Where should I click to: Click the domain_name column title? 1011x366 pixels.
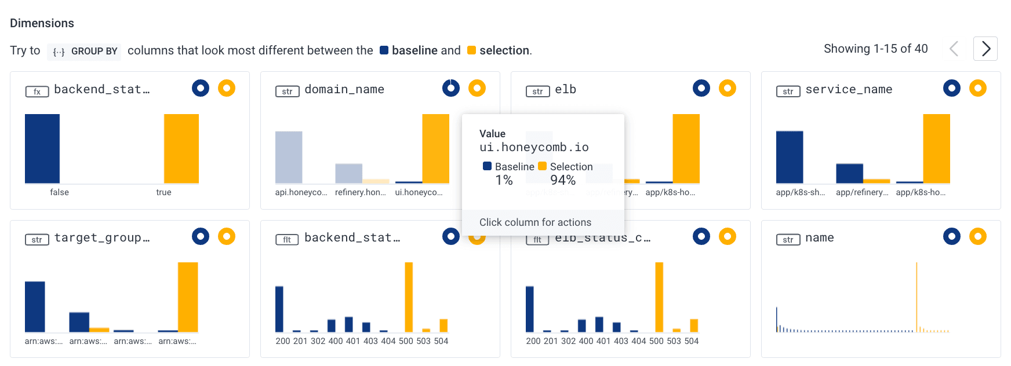click(344, 89)
